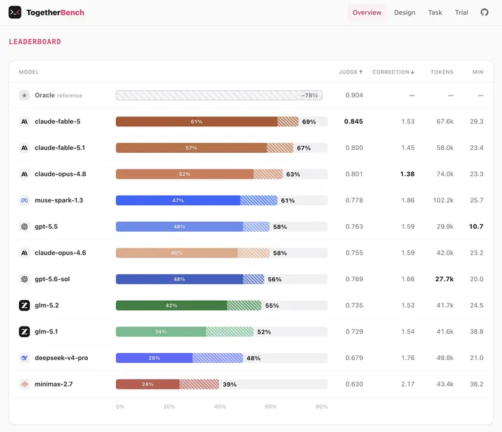502x432 pixels.
Task: Open the Trial tab
Action: 462,13
